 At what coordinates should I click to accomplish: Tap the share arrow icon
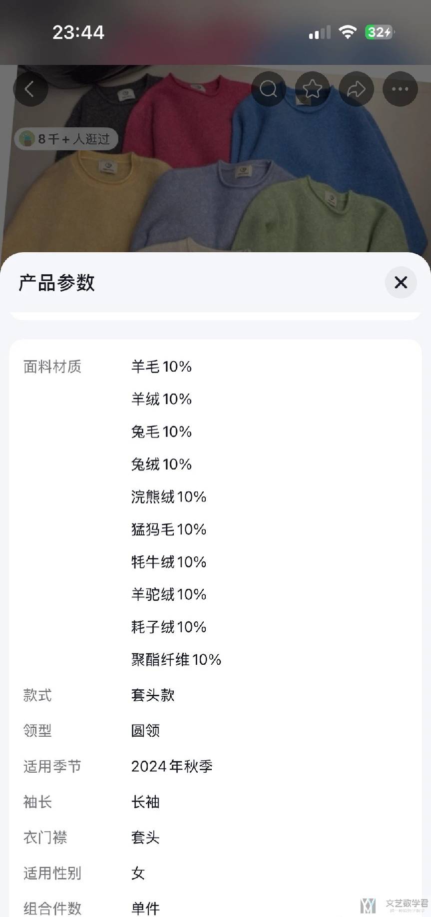[x=356, y=89]
